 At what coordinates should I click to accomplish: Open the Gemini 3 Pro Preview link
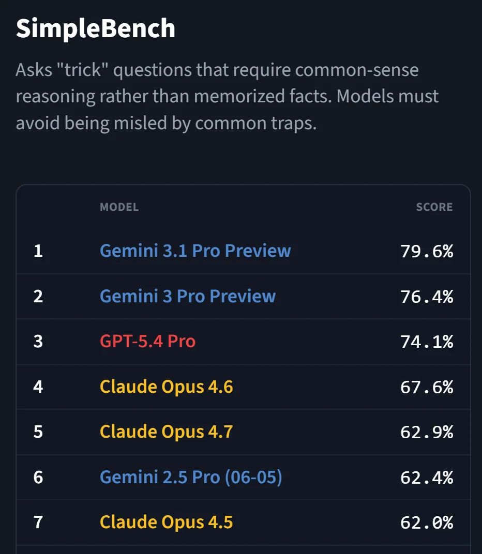[x=187, y=297]
